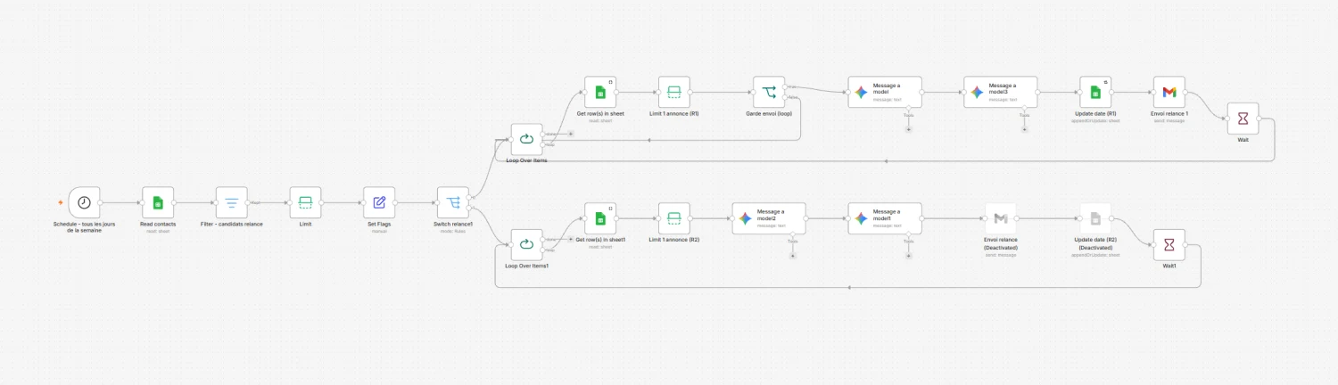Click the orange trigger bolt beside Schedule
1338x385 pixels.
click(x=61, y=202)
